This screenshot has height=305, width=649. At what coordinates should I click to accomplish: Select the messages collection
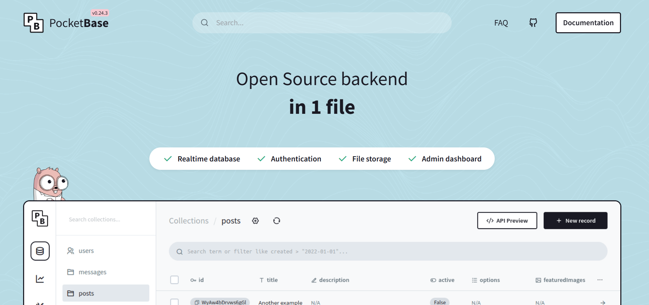92,272
